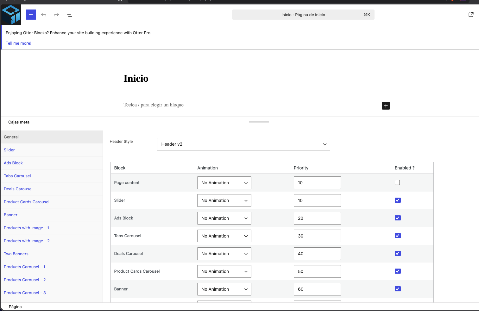Click the Priority column header
Image resolution: width=479 pixels, height=311 pixels.
tap(301, 168)
